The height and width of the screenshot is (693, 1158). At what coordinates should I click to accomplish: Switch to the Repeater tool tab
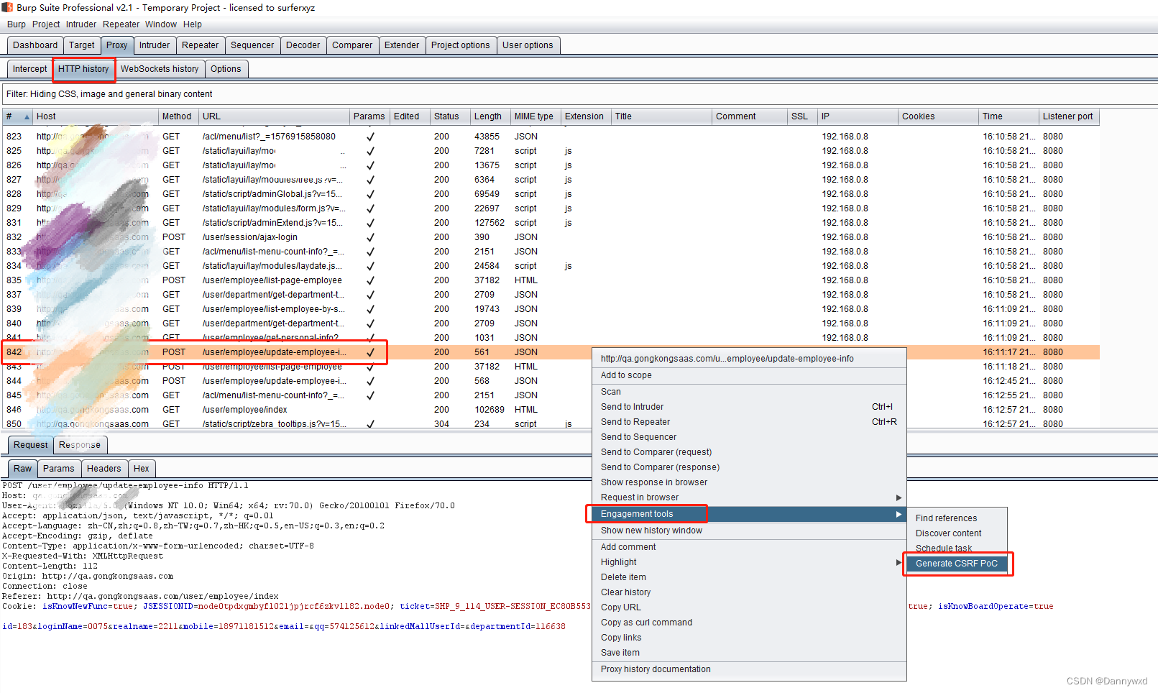tap(200, 45)
